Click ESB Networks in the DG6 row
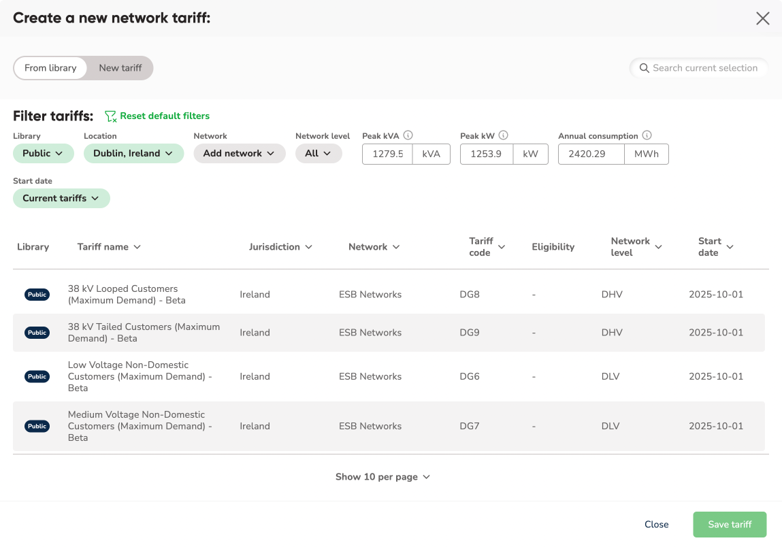782x547 pixels. (370, 376)
